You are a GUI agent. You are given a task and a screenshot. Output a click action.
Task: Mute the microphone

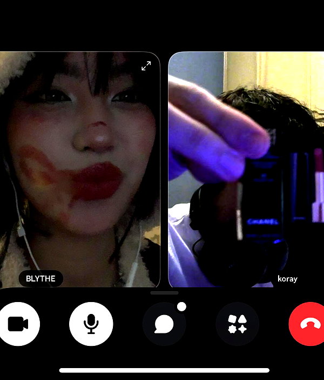91,324
